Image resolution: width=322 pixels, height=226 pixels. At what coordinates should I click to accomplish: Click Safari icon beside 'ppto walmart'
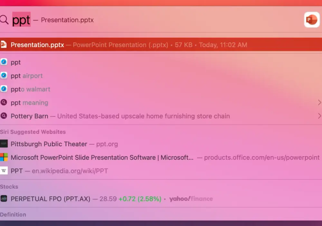click(4, 89)
